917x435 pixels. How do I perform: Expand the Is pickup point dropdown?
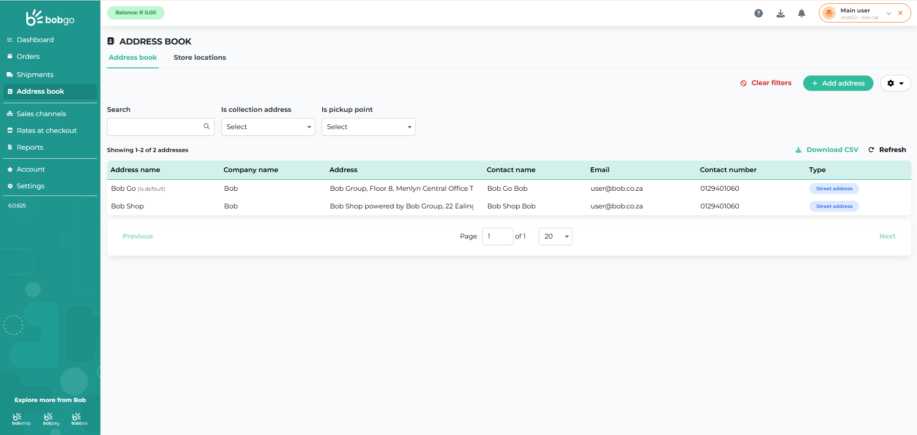tap(368, 127)
